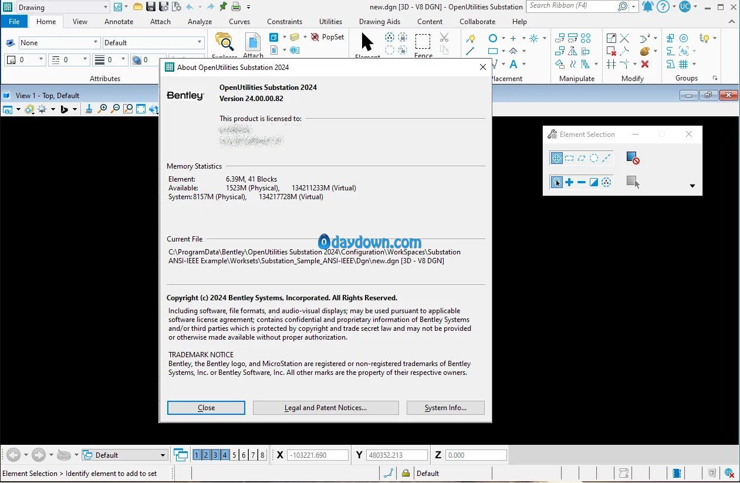Open file using folder icon
Image resolution: width=740 pixels, height=483 pixels.
(x=138, y=7)
